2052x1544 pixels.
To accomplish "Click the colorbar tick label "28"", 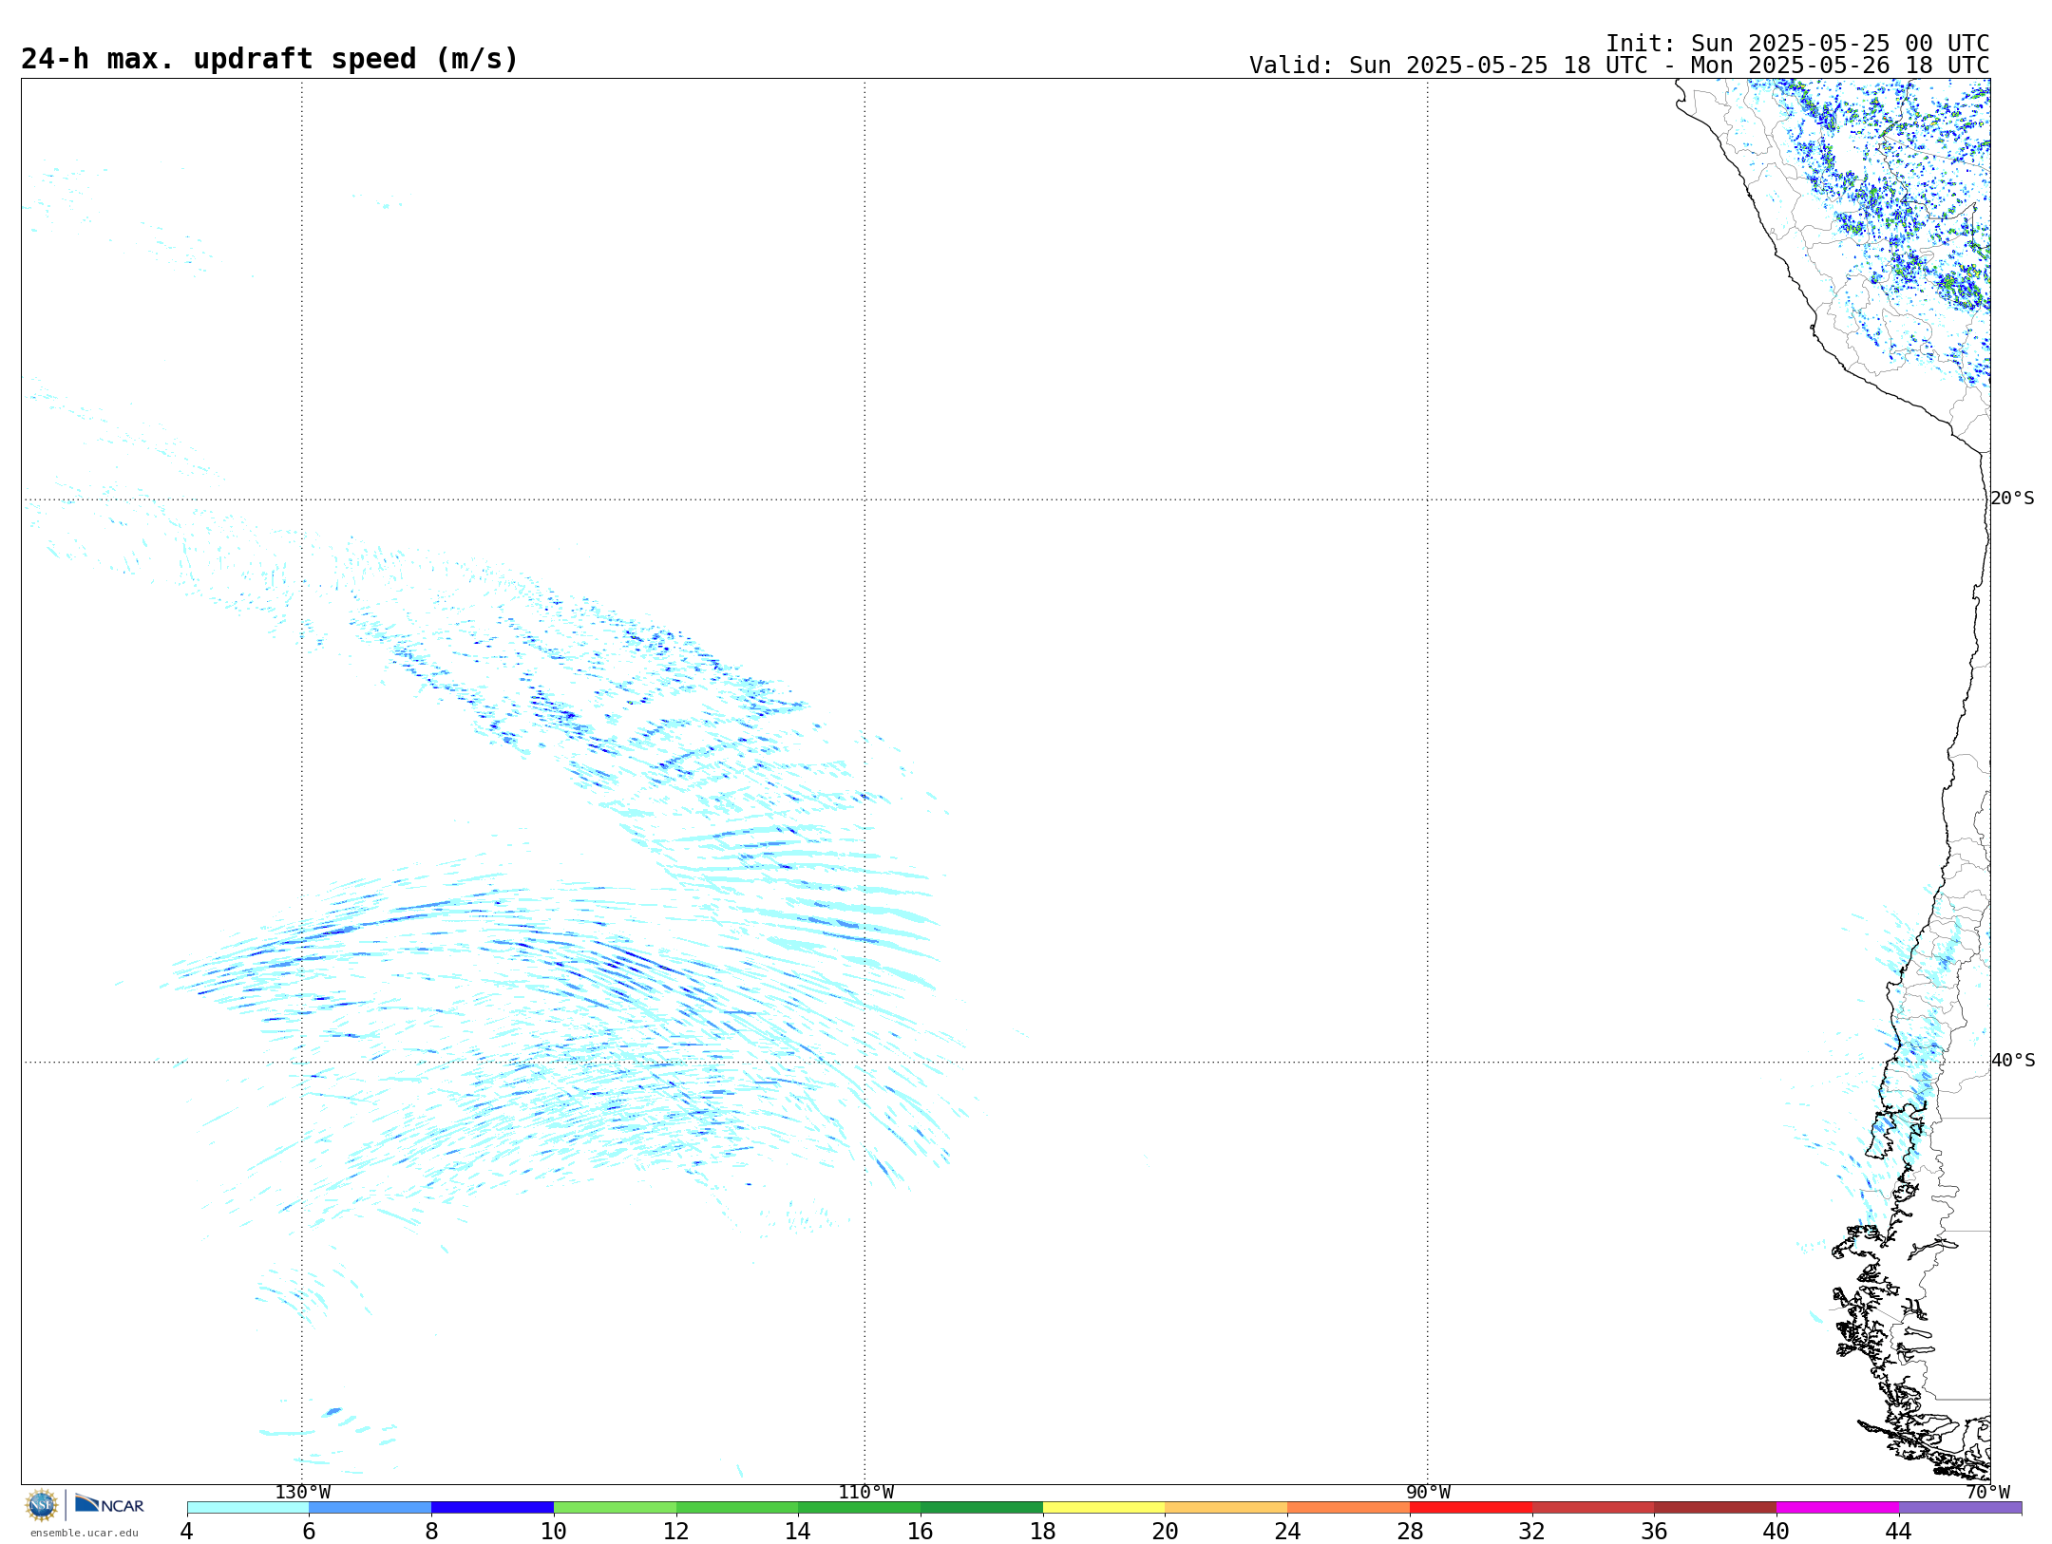I will click(x=1410, y=1532).
